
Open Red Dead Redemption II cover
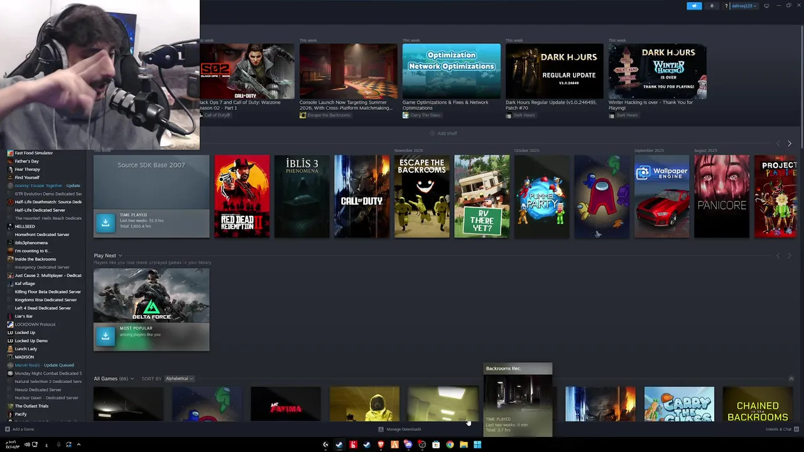pyautogui.click(x=242, y=196)
